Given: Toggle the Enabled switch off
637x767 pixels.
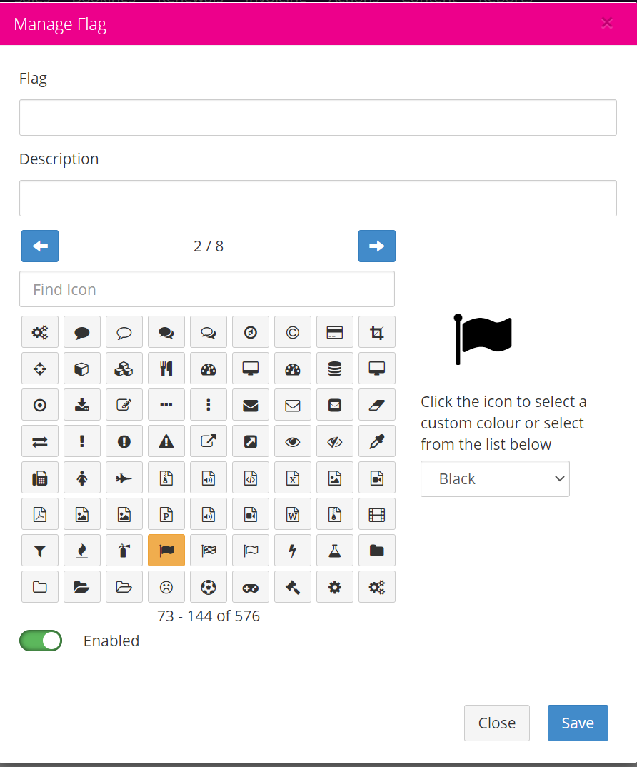Looking at the screenshot, I should point(41,641).
